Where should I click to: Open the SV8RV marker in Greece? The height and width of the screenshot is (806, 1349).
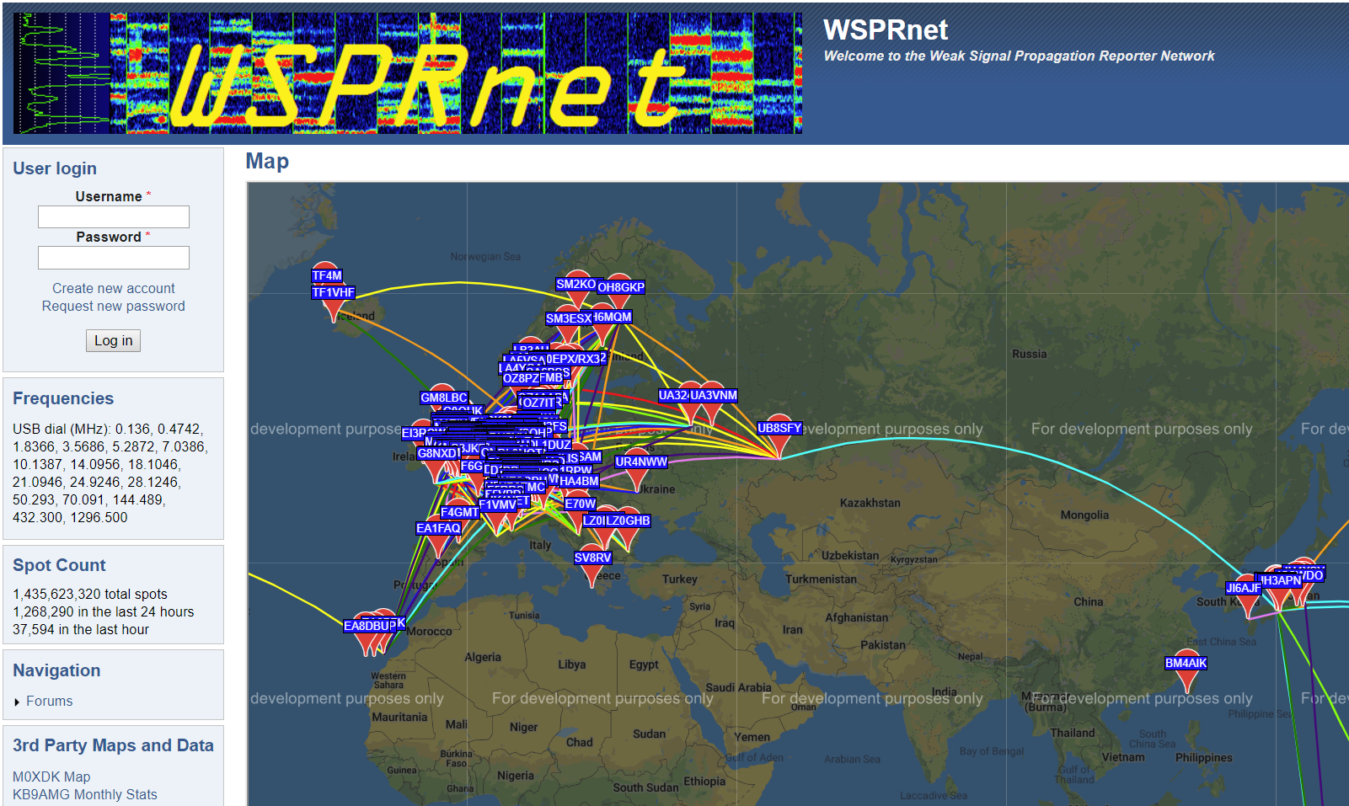point(593,558)
